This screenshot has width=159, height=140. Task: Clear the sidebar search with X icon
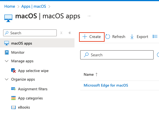[61, 33]
